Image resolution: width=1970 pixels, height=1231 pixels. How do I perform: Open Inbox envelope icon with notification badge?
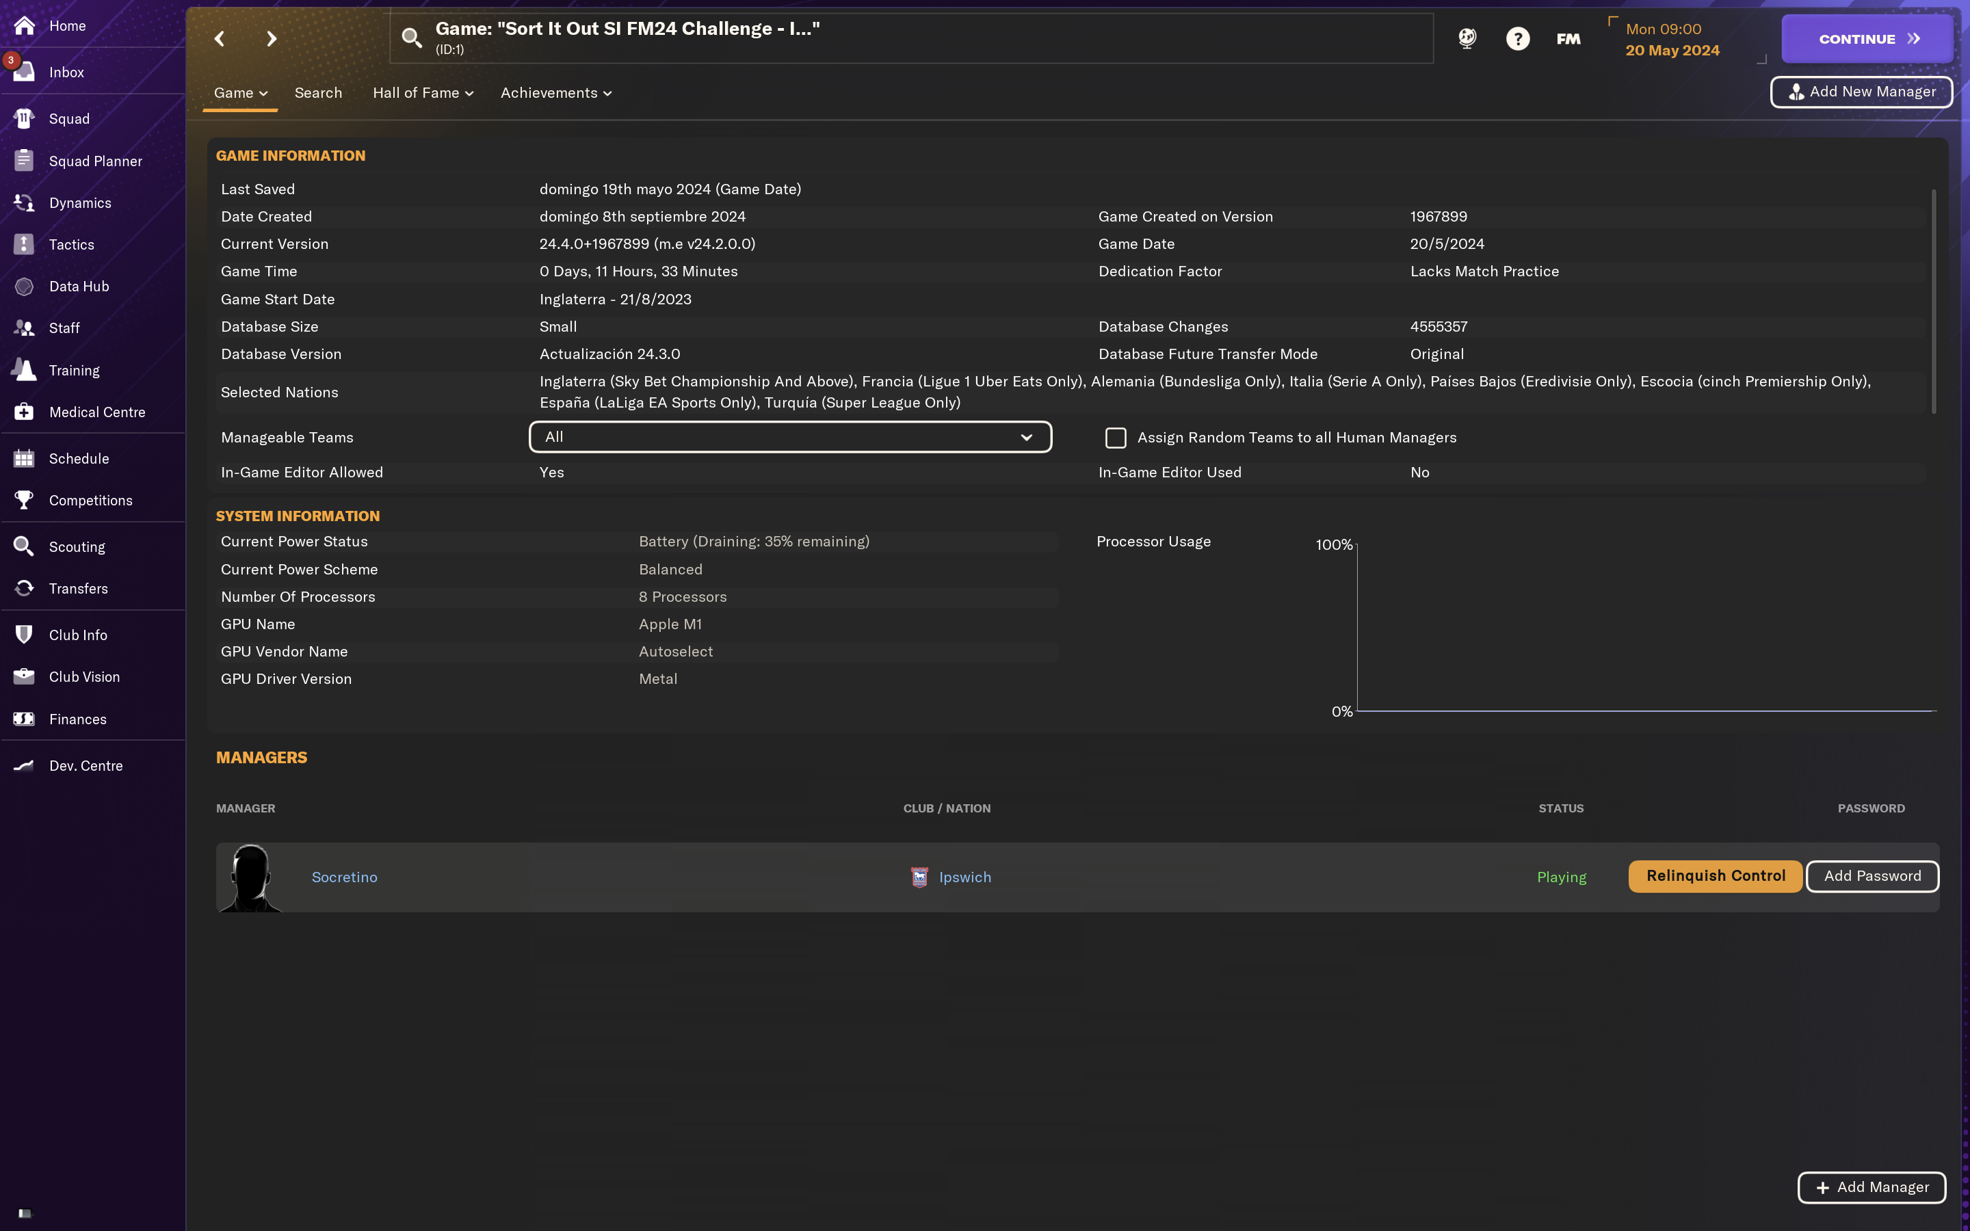(23, 71)
